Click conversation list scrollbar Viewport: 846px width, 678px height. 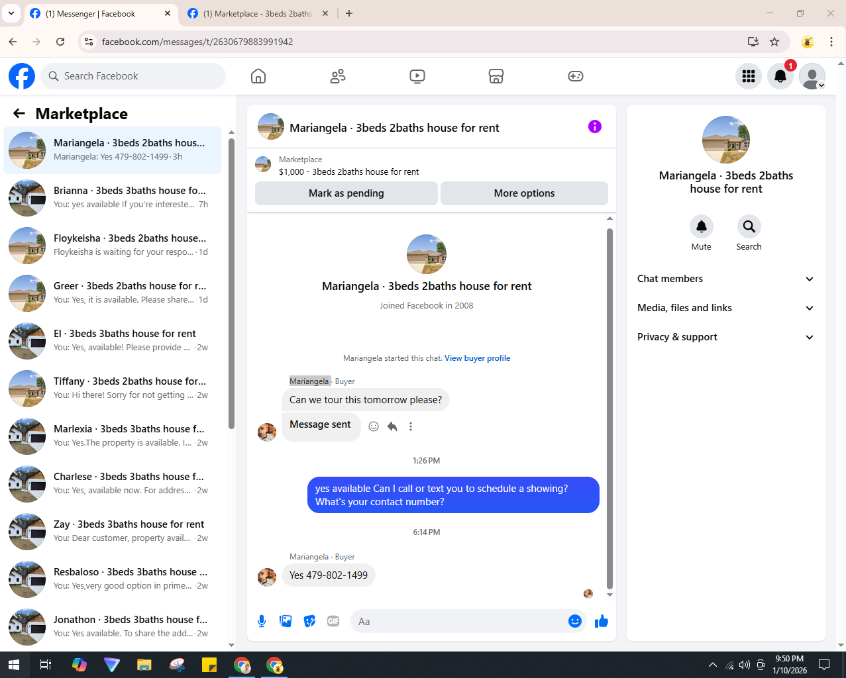tap(231, 283)
